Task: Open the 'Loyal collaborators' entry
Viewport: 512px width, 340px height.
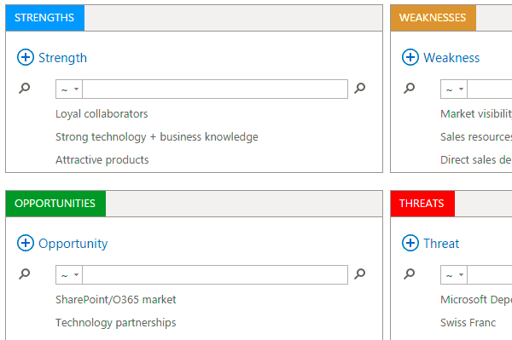Action: pyautogui.click(x=102, y=114)
